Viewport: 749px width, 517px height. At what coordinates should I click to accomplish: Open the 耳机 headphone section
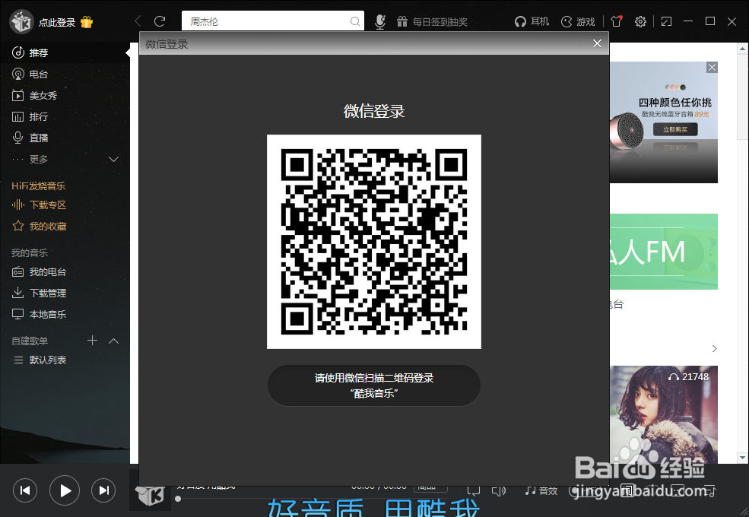tap(532, 21)
